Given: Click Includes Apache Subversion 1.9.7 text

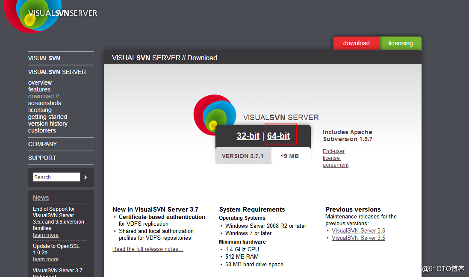Looking at the screenshot, I should point(348,136).
